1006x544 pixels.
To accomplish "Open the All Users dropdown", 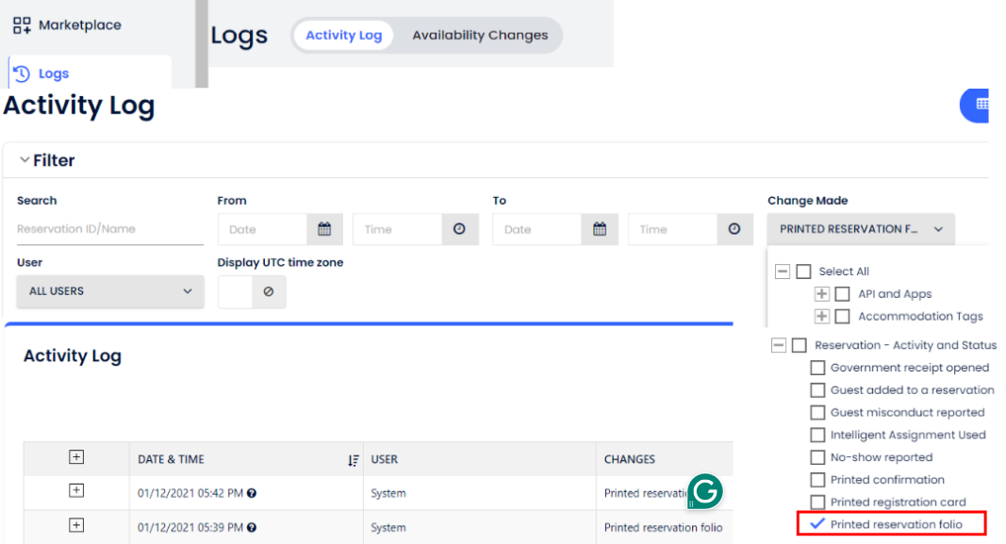I will [110, 291].
